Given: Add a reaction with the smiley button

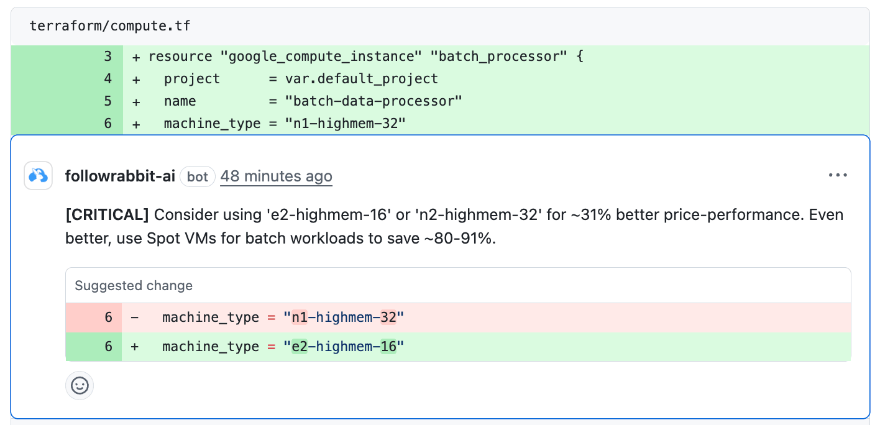Looking at the screenshot, I should coord(80,386).
